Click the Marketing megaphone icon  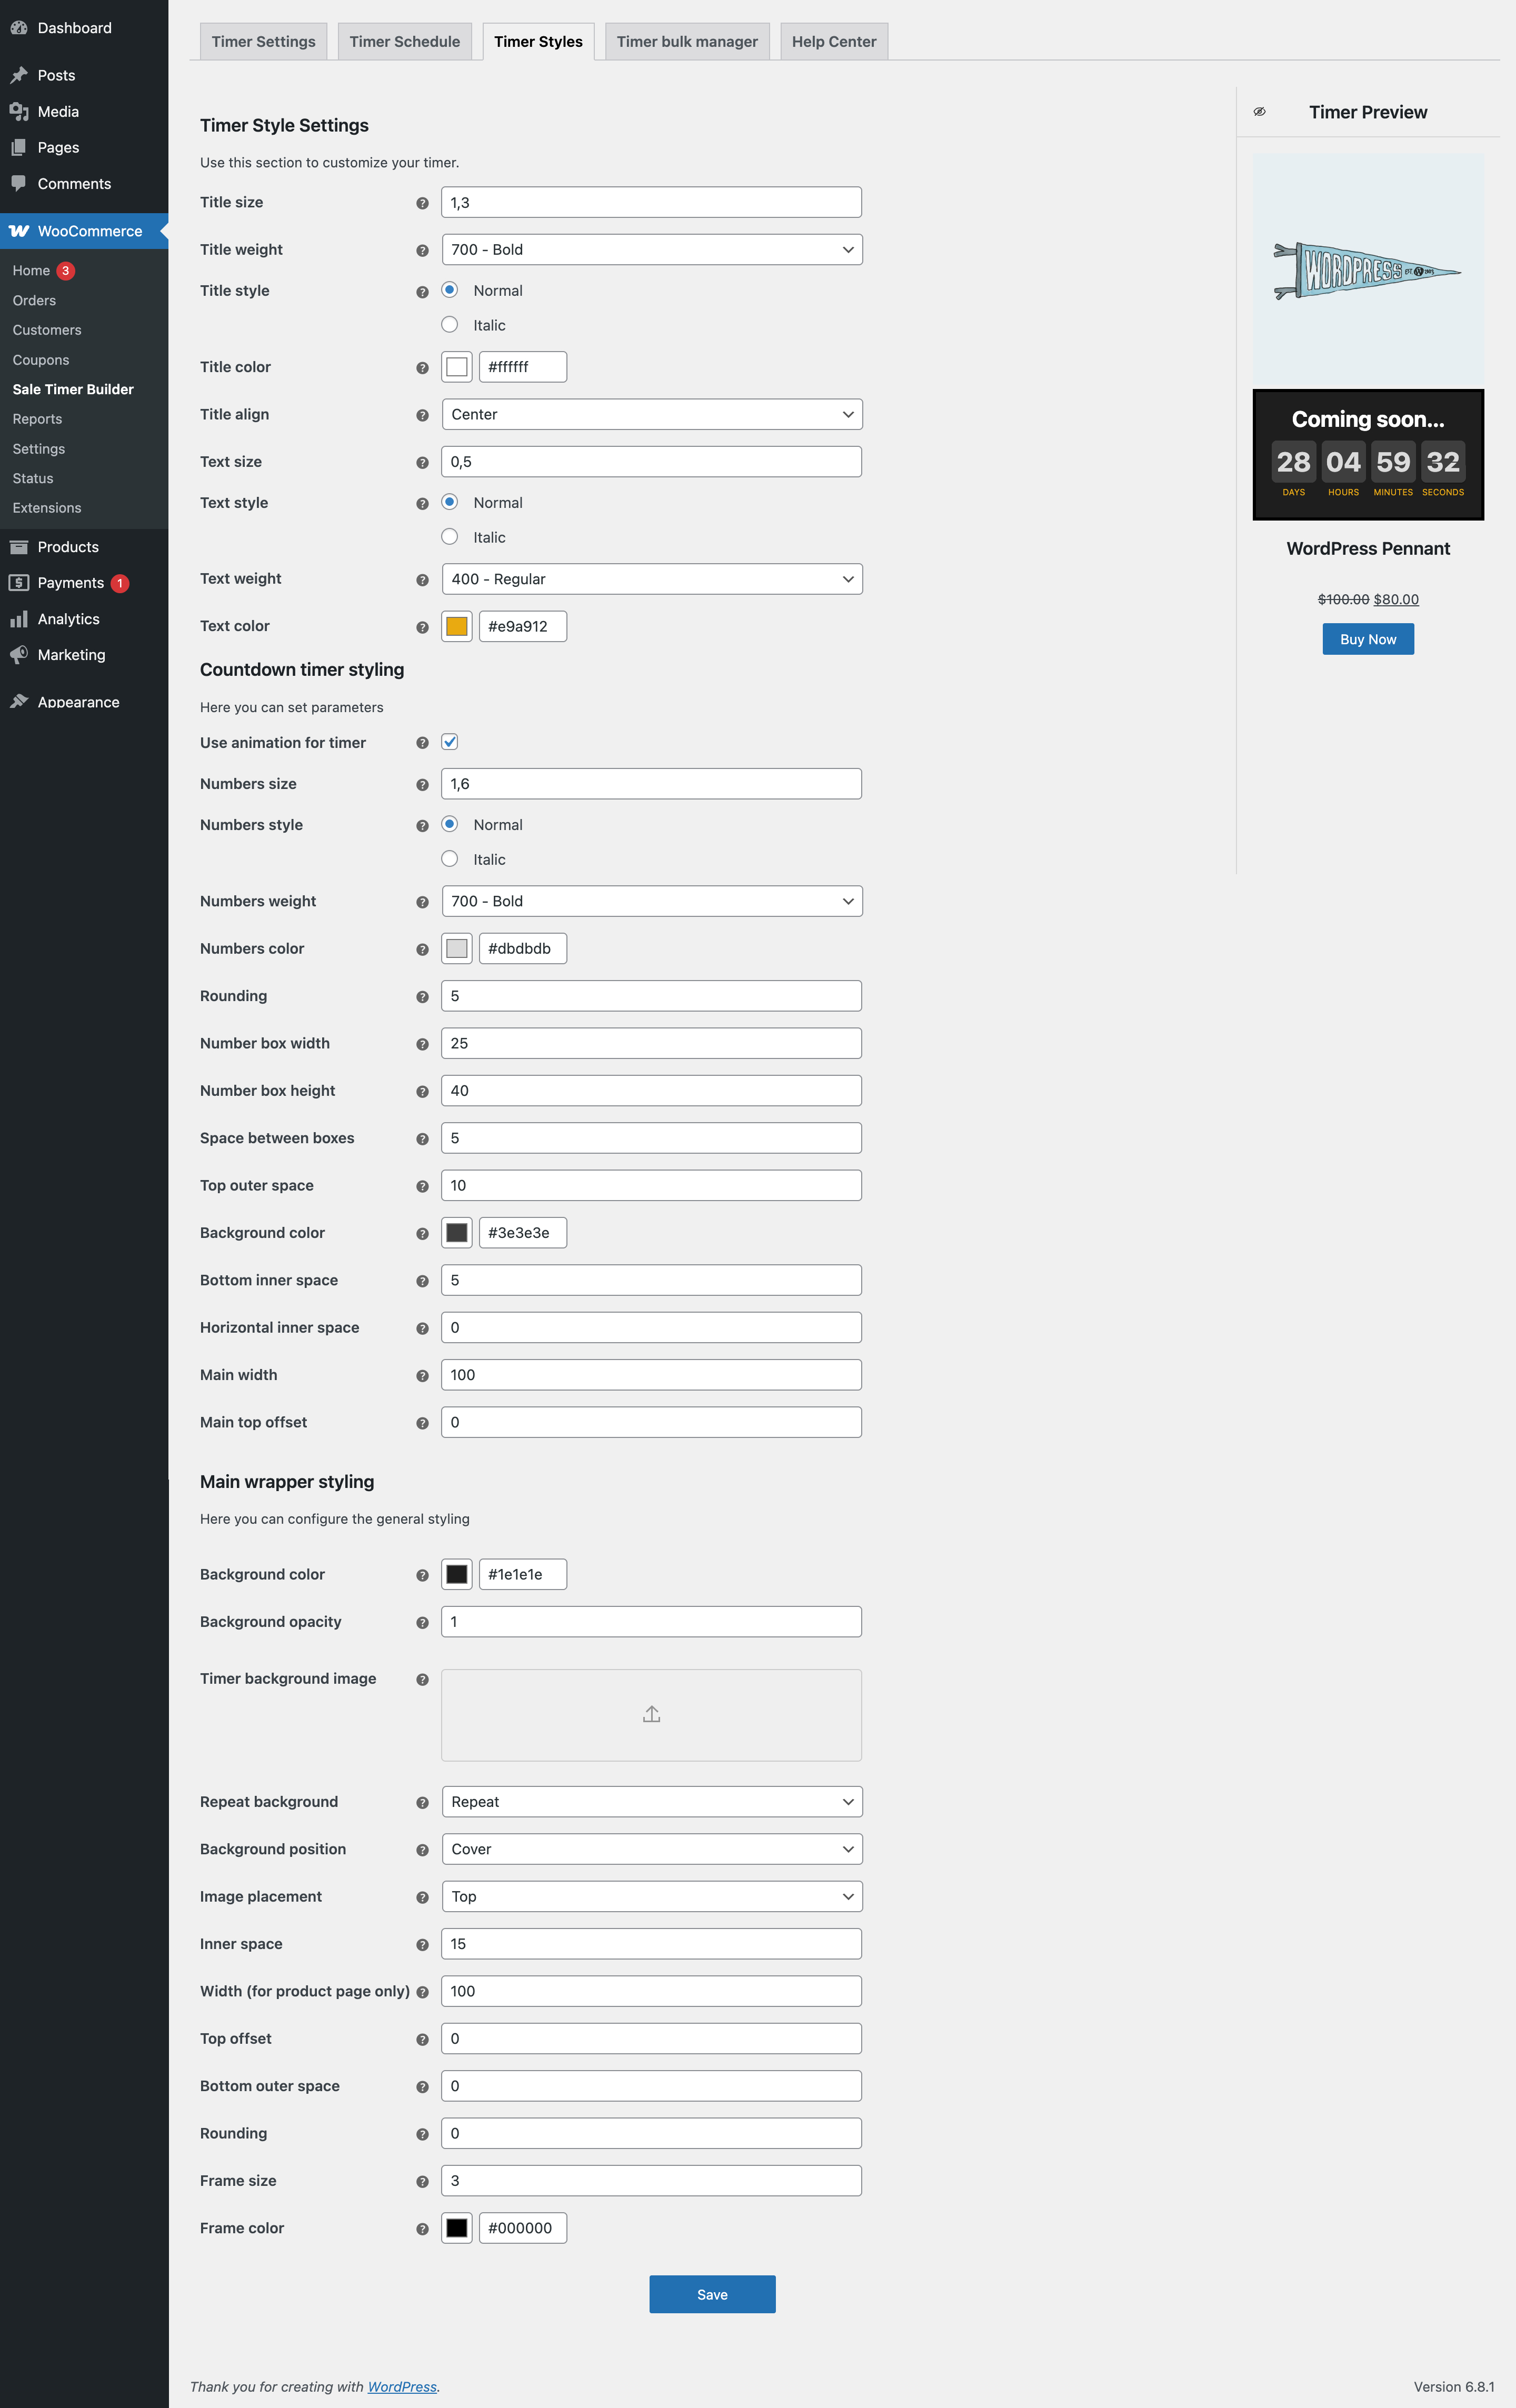(x=19, y=655)
